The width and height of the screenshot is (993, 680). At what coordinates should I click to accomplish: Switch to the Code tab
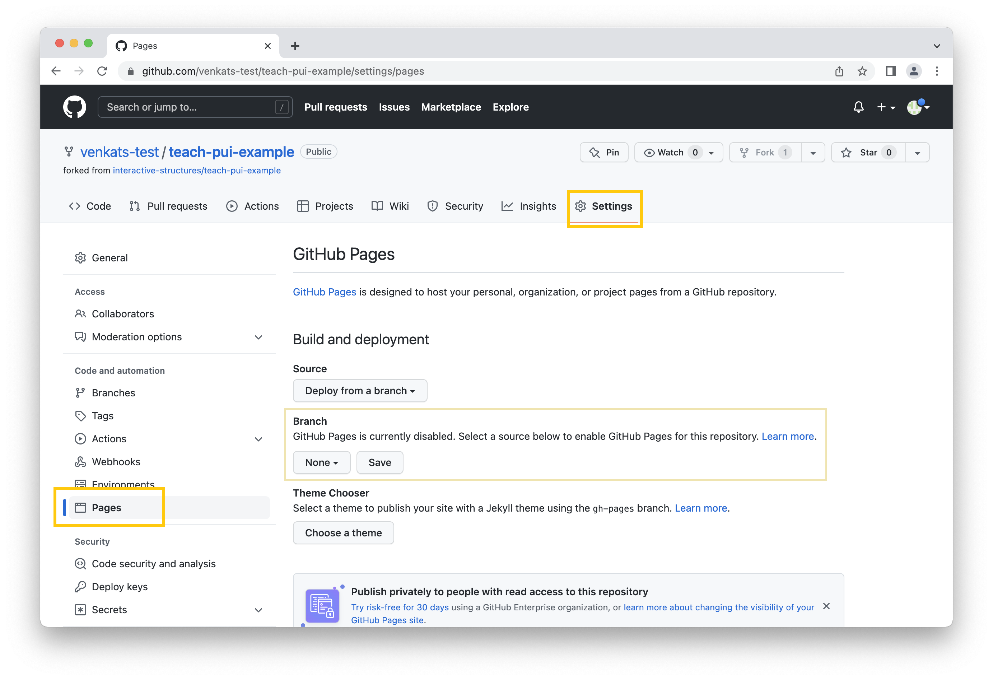click(x=90, y=206)
